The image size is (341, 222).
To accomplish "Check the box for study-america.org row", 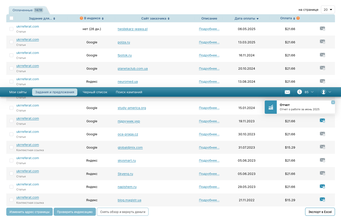I will tap(11, 108).
